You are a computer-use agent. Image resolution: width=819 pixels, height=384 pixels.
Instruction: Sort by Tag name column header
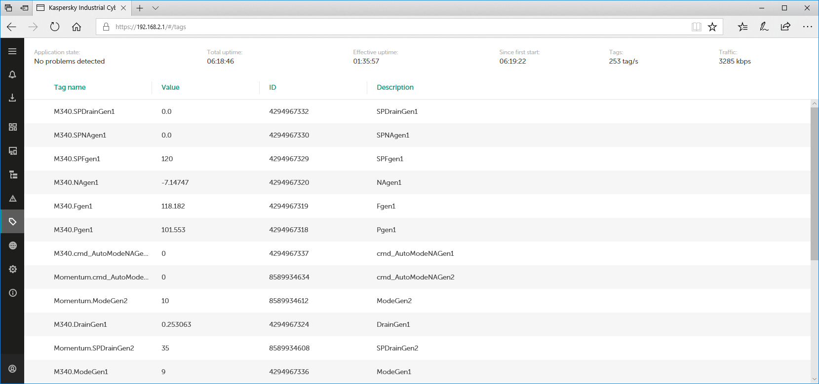coord(70,87)
